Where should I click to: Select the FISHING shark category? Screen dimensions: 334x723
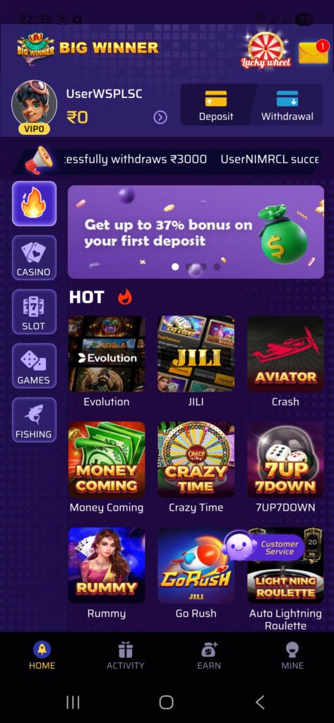34,420
